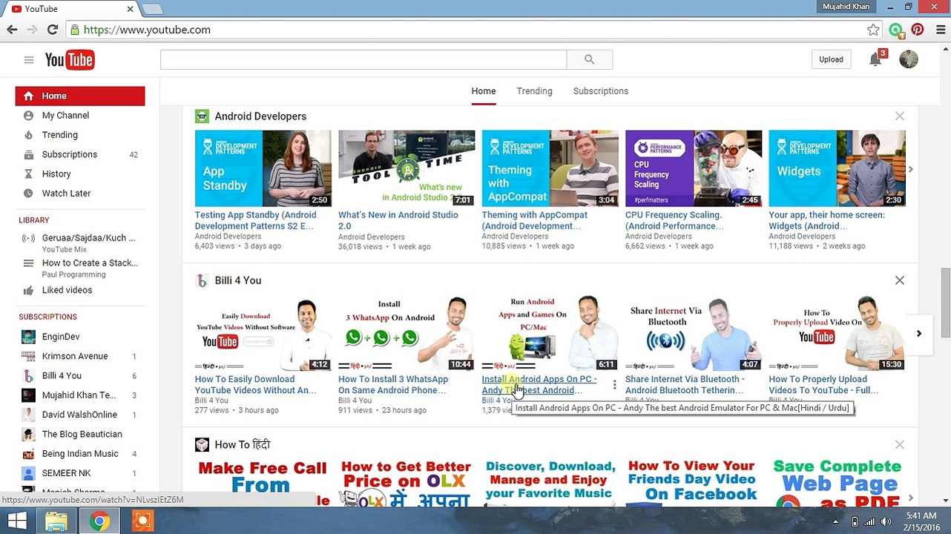Click the YouTube logo
The height and width of the screenshot is (534, 951).
tap(70, 60)
